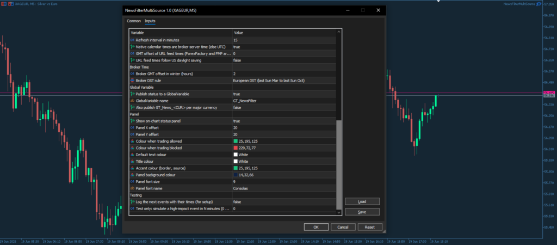Viewport: 557px width, 245px height.
Task: Click the Load button
Action: point(362,201)
